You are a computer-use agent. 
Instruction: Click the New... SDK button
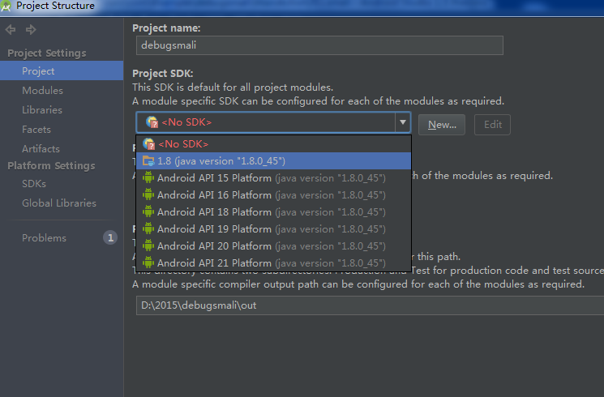point(442,125)
